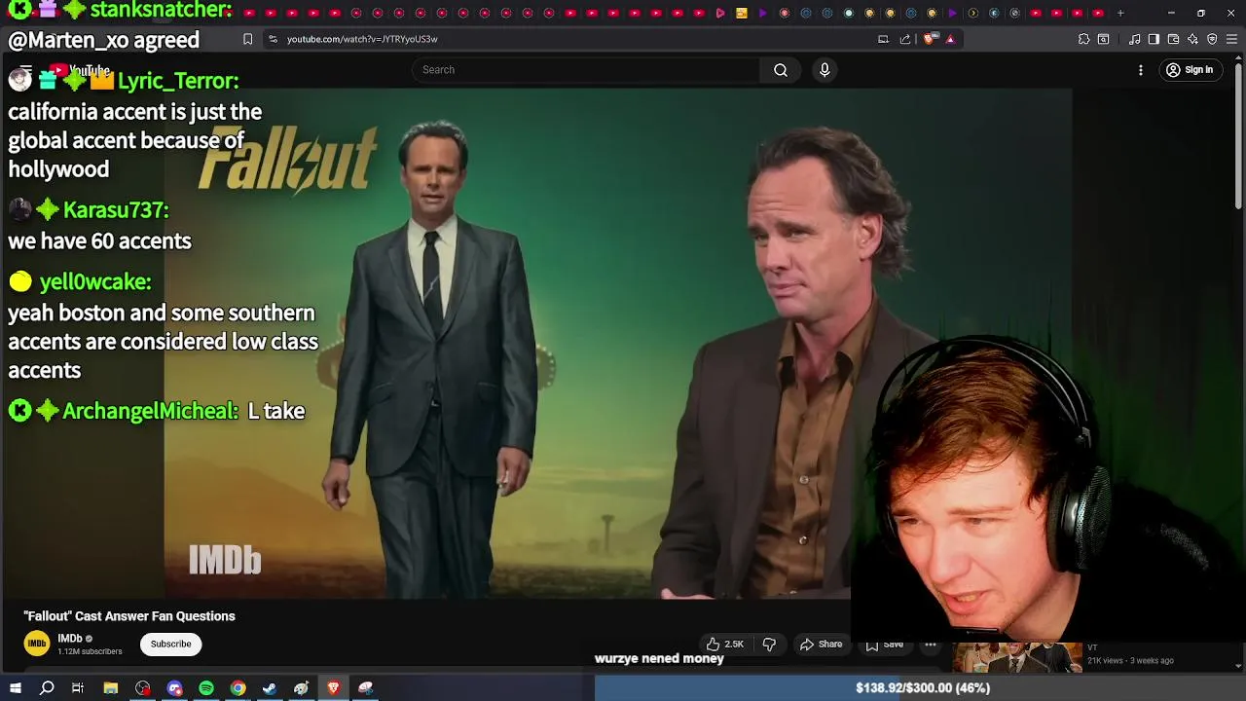
Task: Open Task View on taskbar
Action: (78, 688)
